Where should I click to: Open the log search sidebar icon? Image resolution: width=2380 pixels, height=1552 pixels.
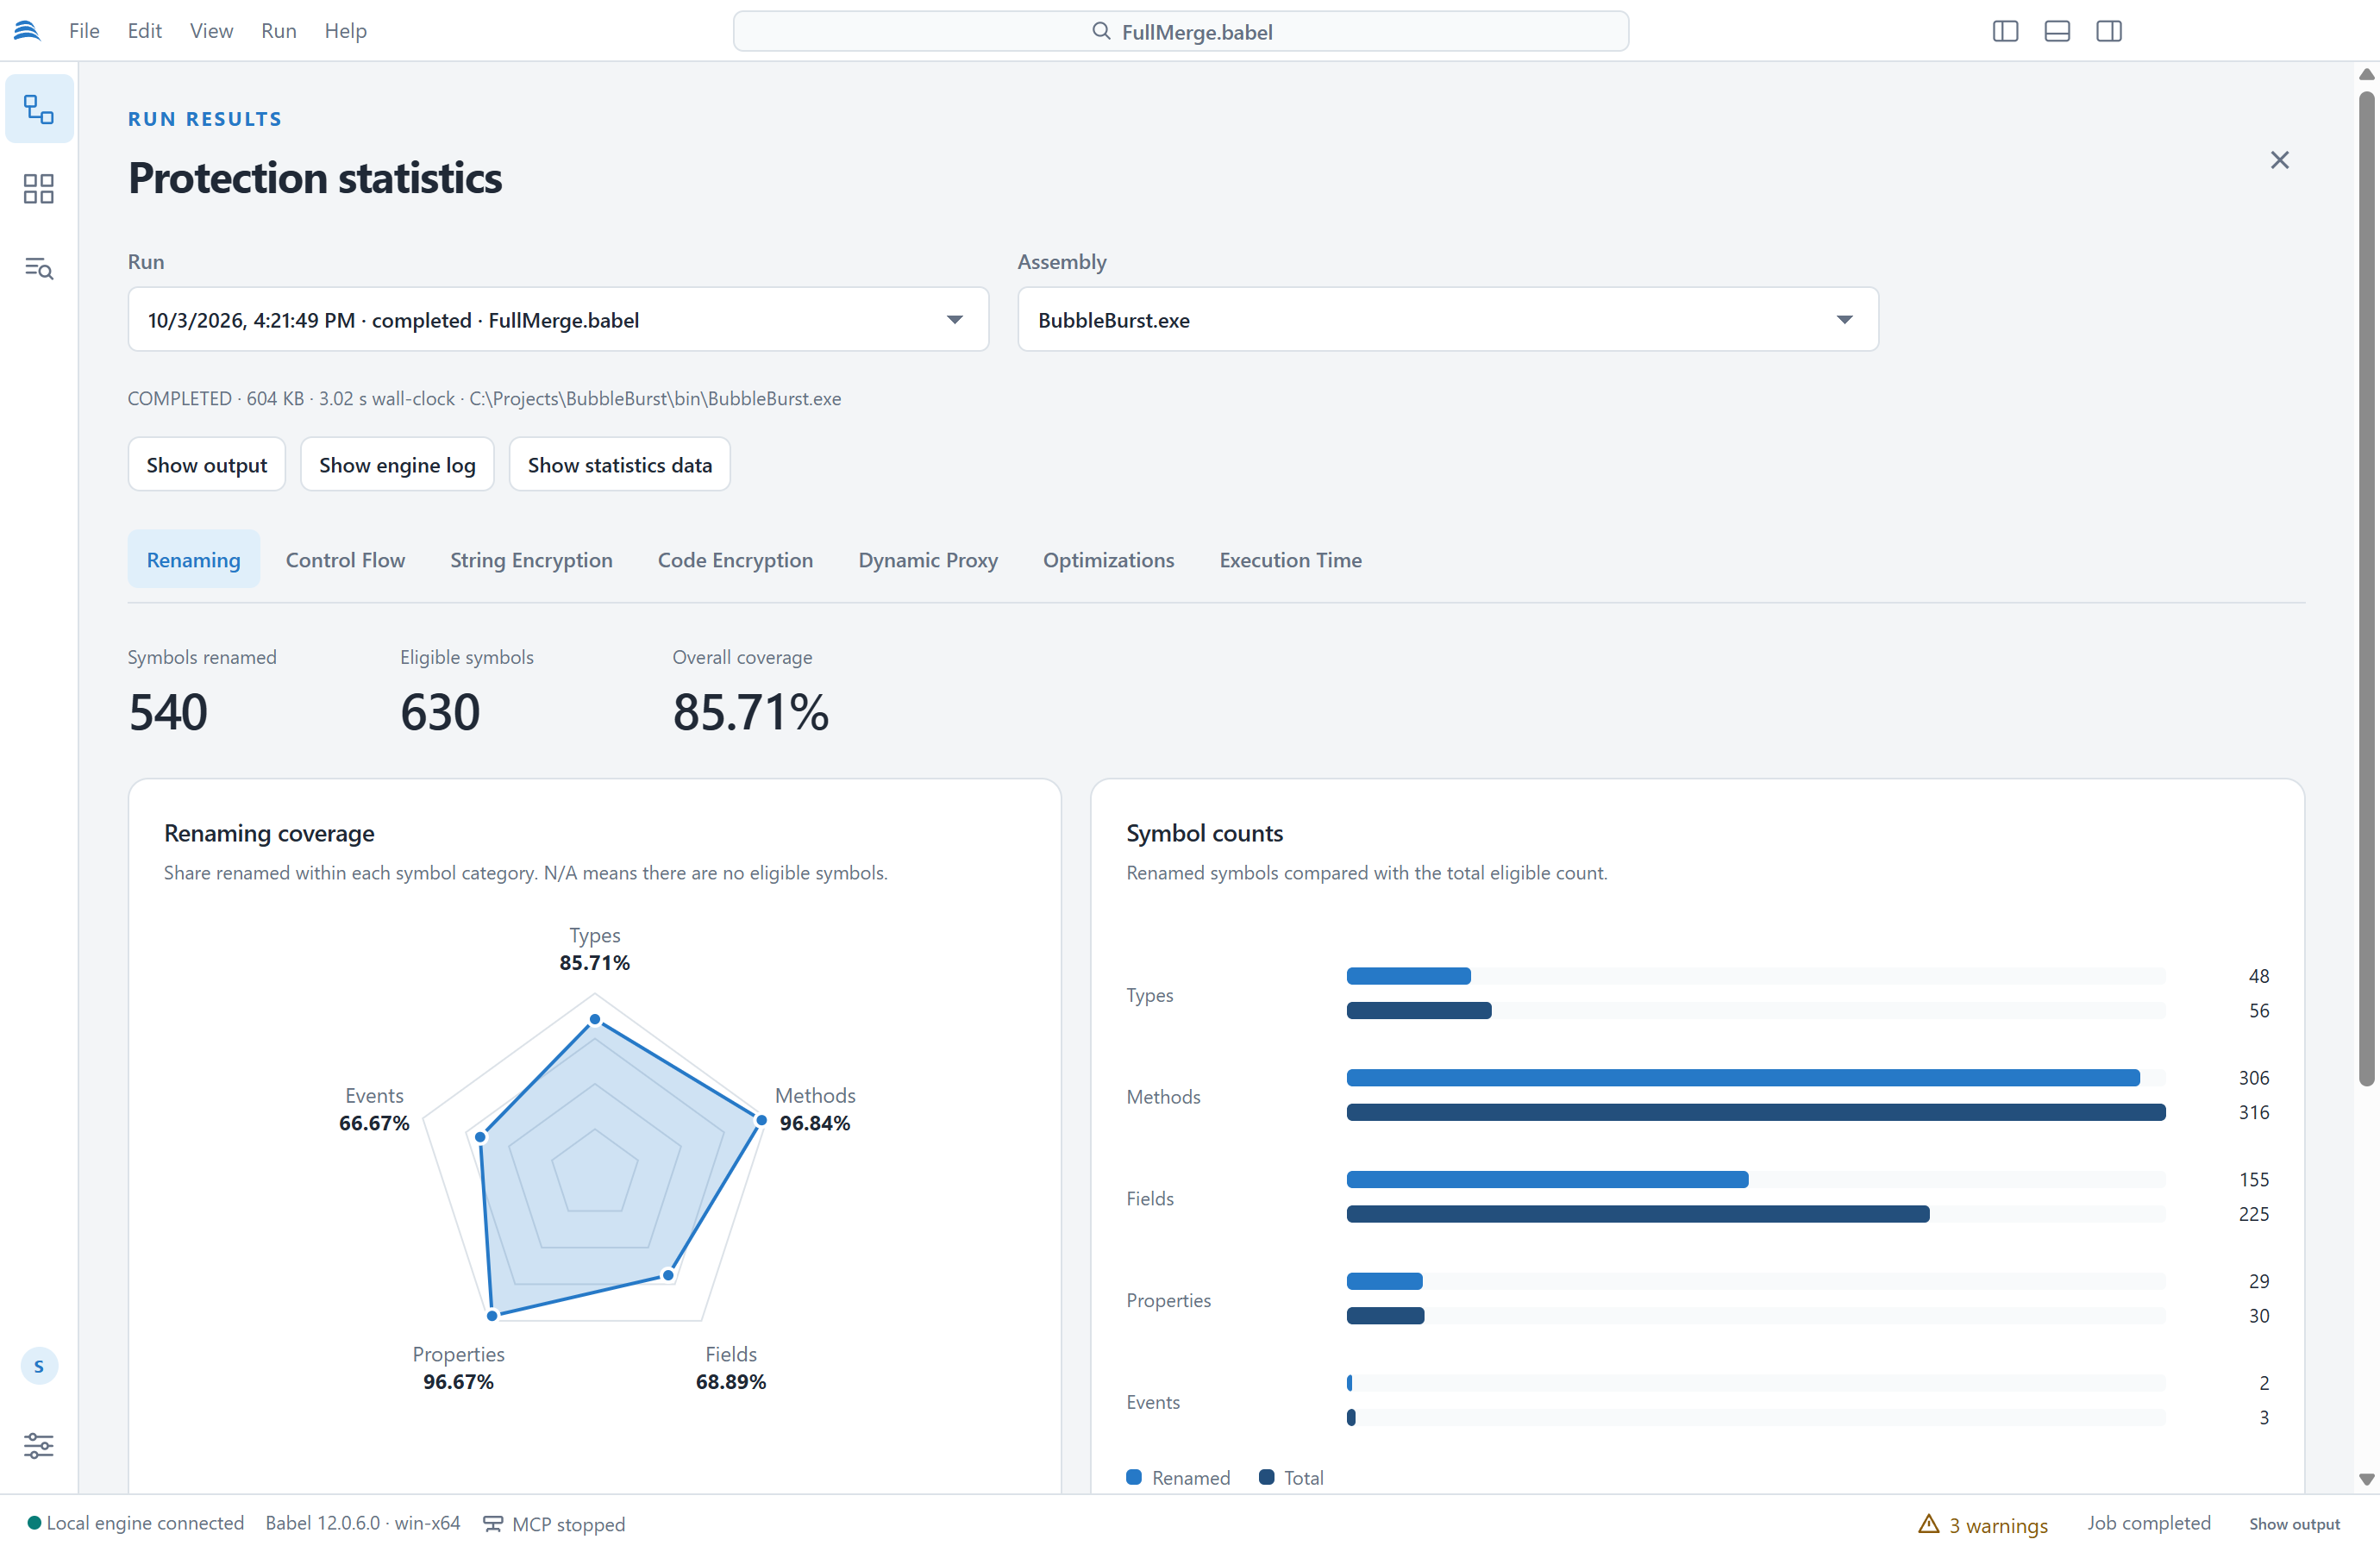click(39, 268)
